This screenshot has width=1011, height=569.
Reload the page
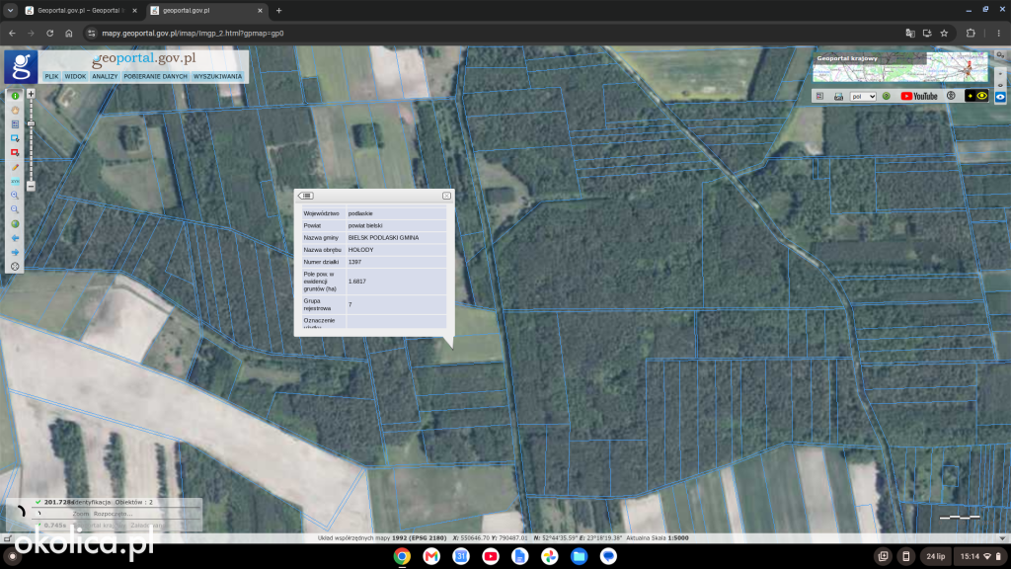point(49,33)
